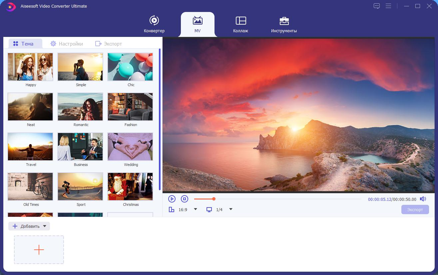The height and width of the screenshot is (275, 438).
Task: Switch to the Настройки tab
Action: [67, 44]
